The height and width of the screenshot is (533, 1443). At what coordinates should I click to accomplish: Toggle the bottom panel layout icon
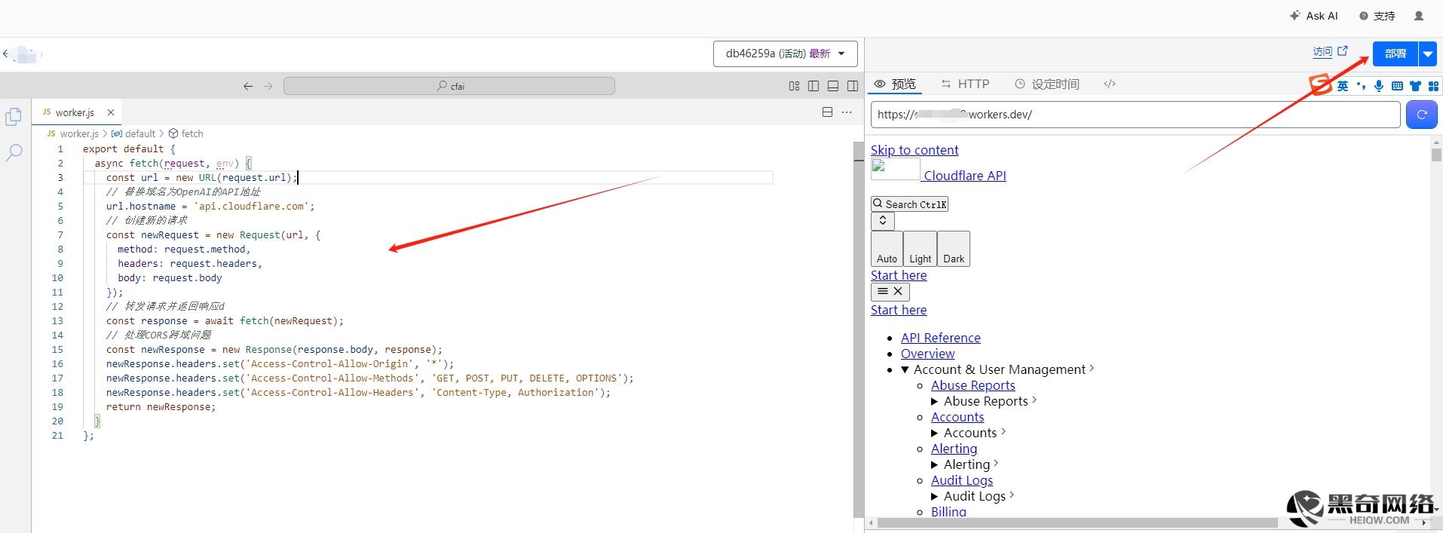(833, 86)
